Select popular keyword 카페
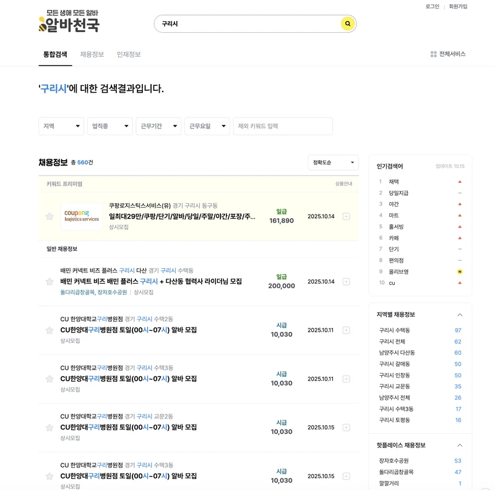The image size is (495, 490). point(394,238)
